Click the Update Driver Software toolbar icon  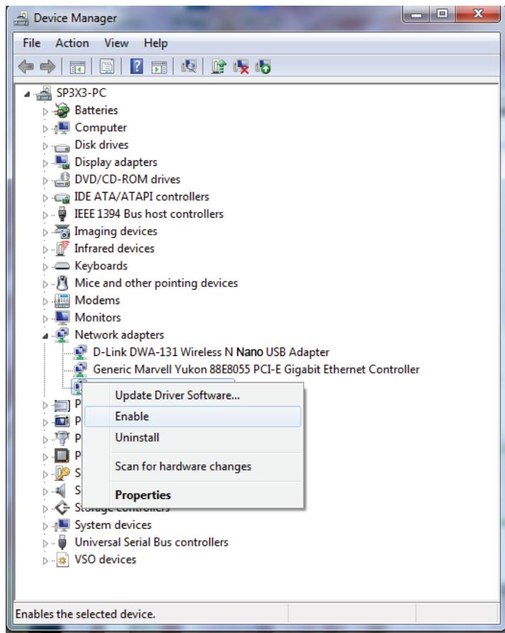[218, 66]
